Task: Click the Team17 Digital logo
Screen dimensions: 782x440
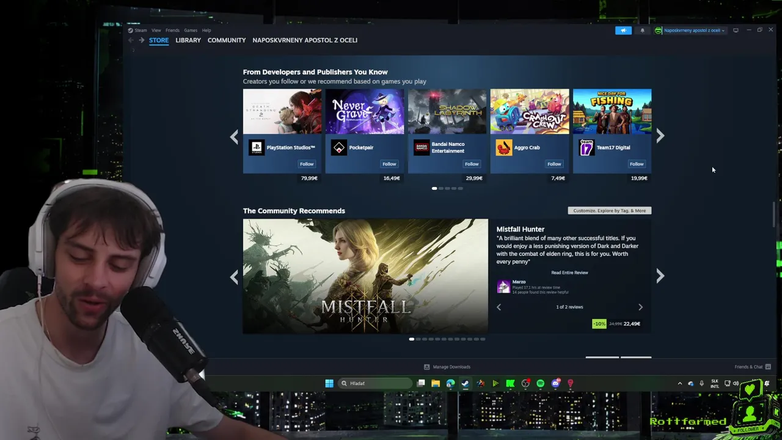Action: 586,147
